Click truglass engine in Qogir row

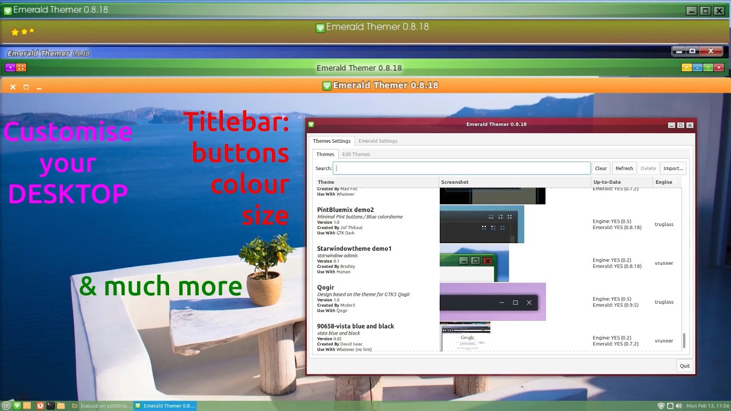click(x=664, y=302)
